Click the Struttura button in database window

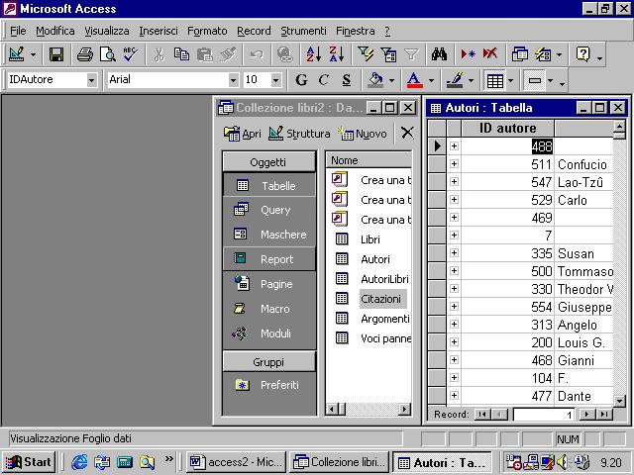coord(300,134)
